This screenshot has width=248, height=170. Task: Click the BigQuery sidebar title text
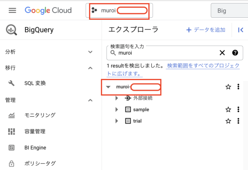click(39, 30)
